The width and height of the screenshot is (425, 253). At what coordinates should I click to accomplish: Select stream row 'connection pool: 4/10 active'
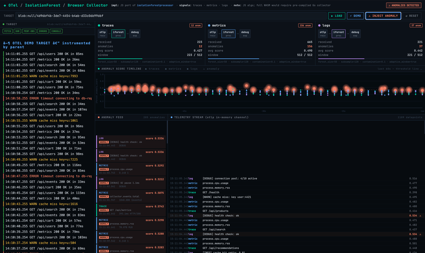tap(295, 179)
